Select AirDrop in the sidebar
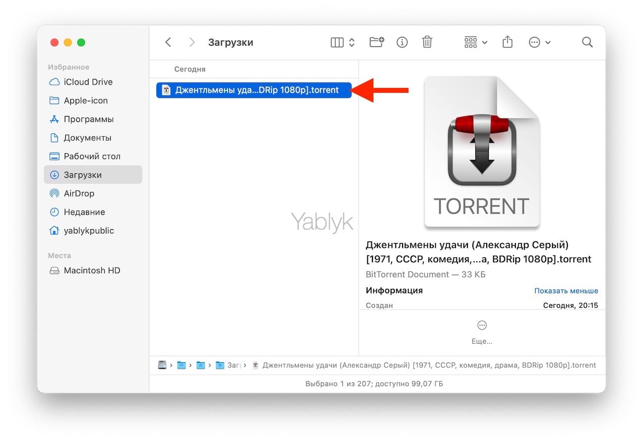The image size is (643, 442). point(79,194)
